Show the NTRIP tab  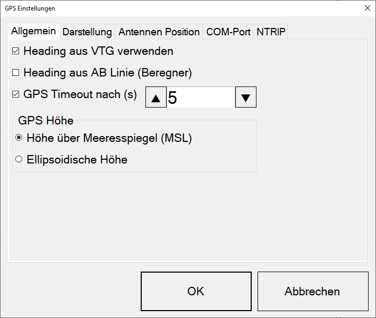point(271,32)
